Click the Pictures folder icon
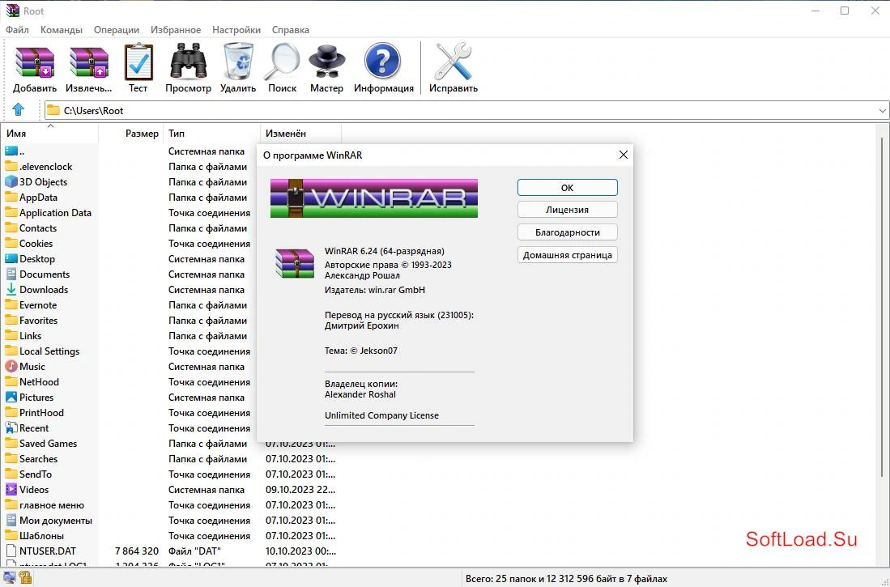The height and width of the screenshot is (587, 890). (11, 397)
